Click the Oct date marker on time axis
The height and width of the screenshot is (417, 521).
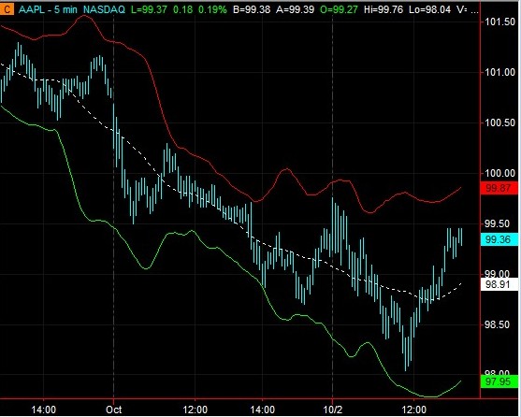click(114, 410)
